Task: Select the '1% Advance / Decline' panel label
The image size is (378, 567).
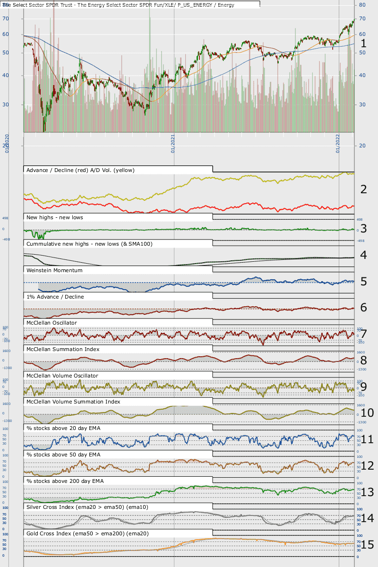Action: pyautogui.click(x=55, y=297)
